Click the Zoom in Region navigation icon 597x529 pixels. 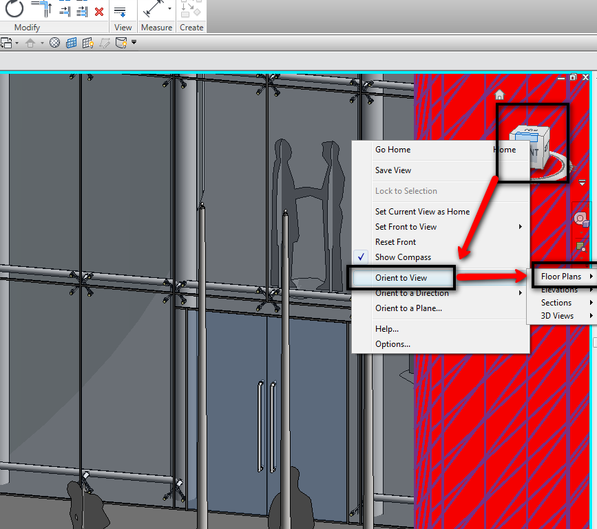(x=580, y=246)
